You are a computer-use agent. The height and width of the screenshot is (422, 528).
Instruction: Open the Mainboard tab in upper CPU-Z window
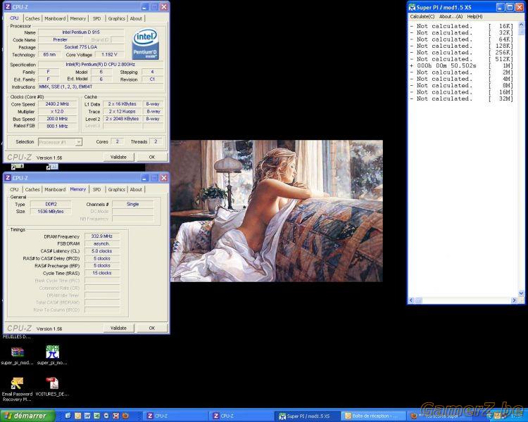click(55, 18)
